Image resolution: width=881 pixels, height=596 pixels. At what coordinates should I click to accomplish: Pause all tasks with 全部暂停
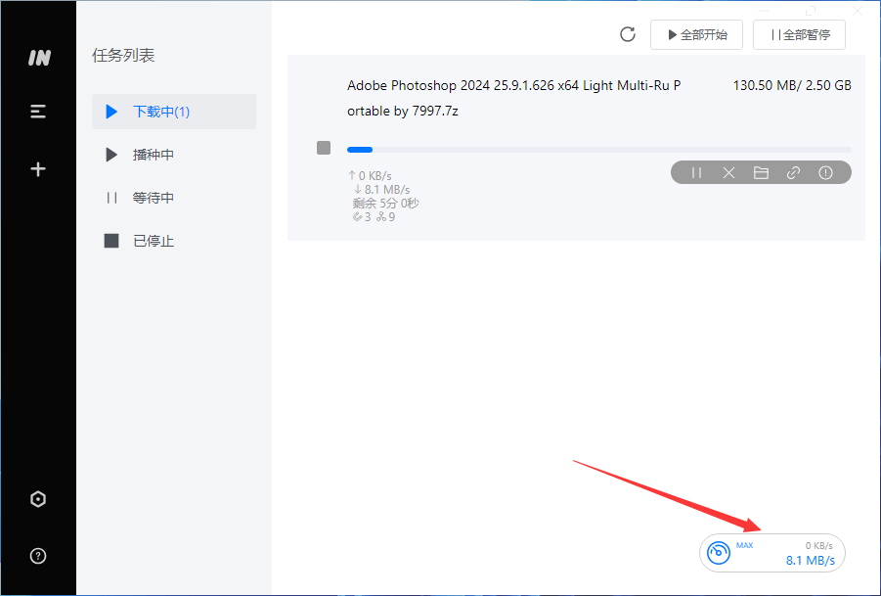799,35
